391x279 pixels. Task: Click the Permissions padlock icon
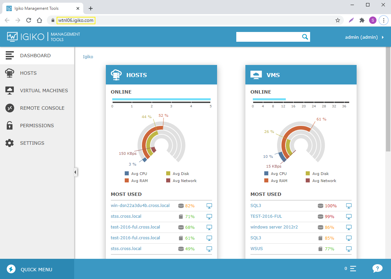pos(10,126)
